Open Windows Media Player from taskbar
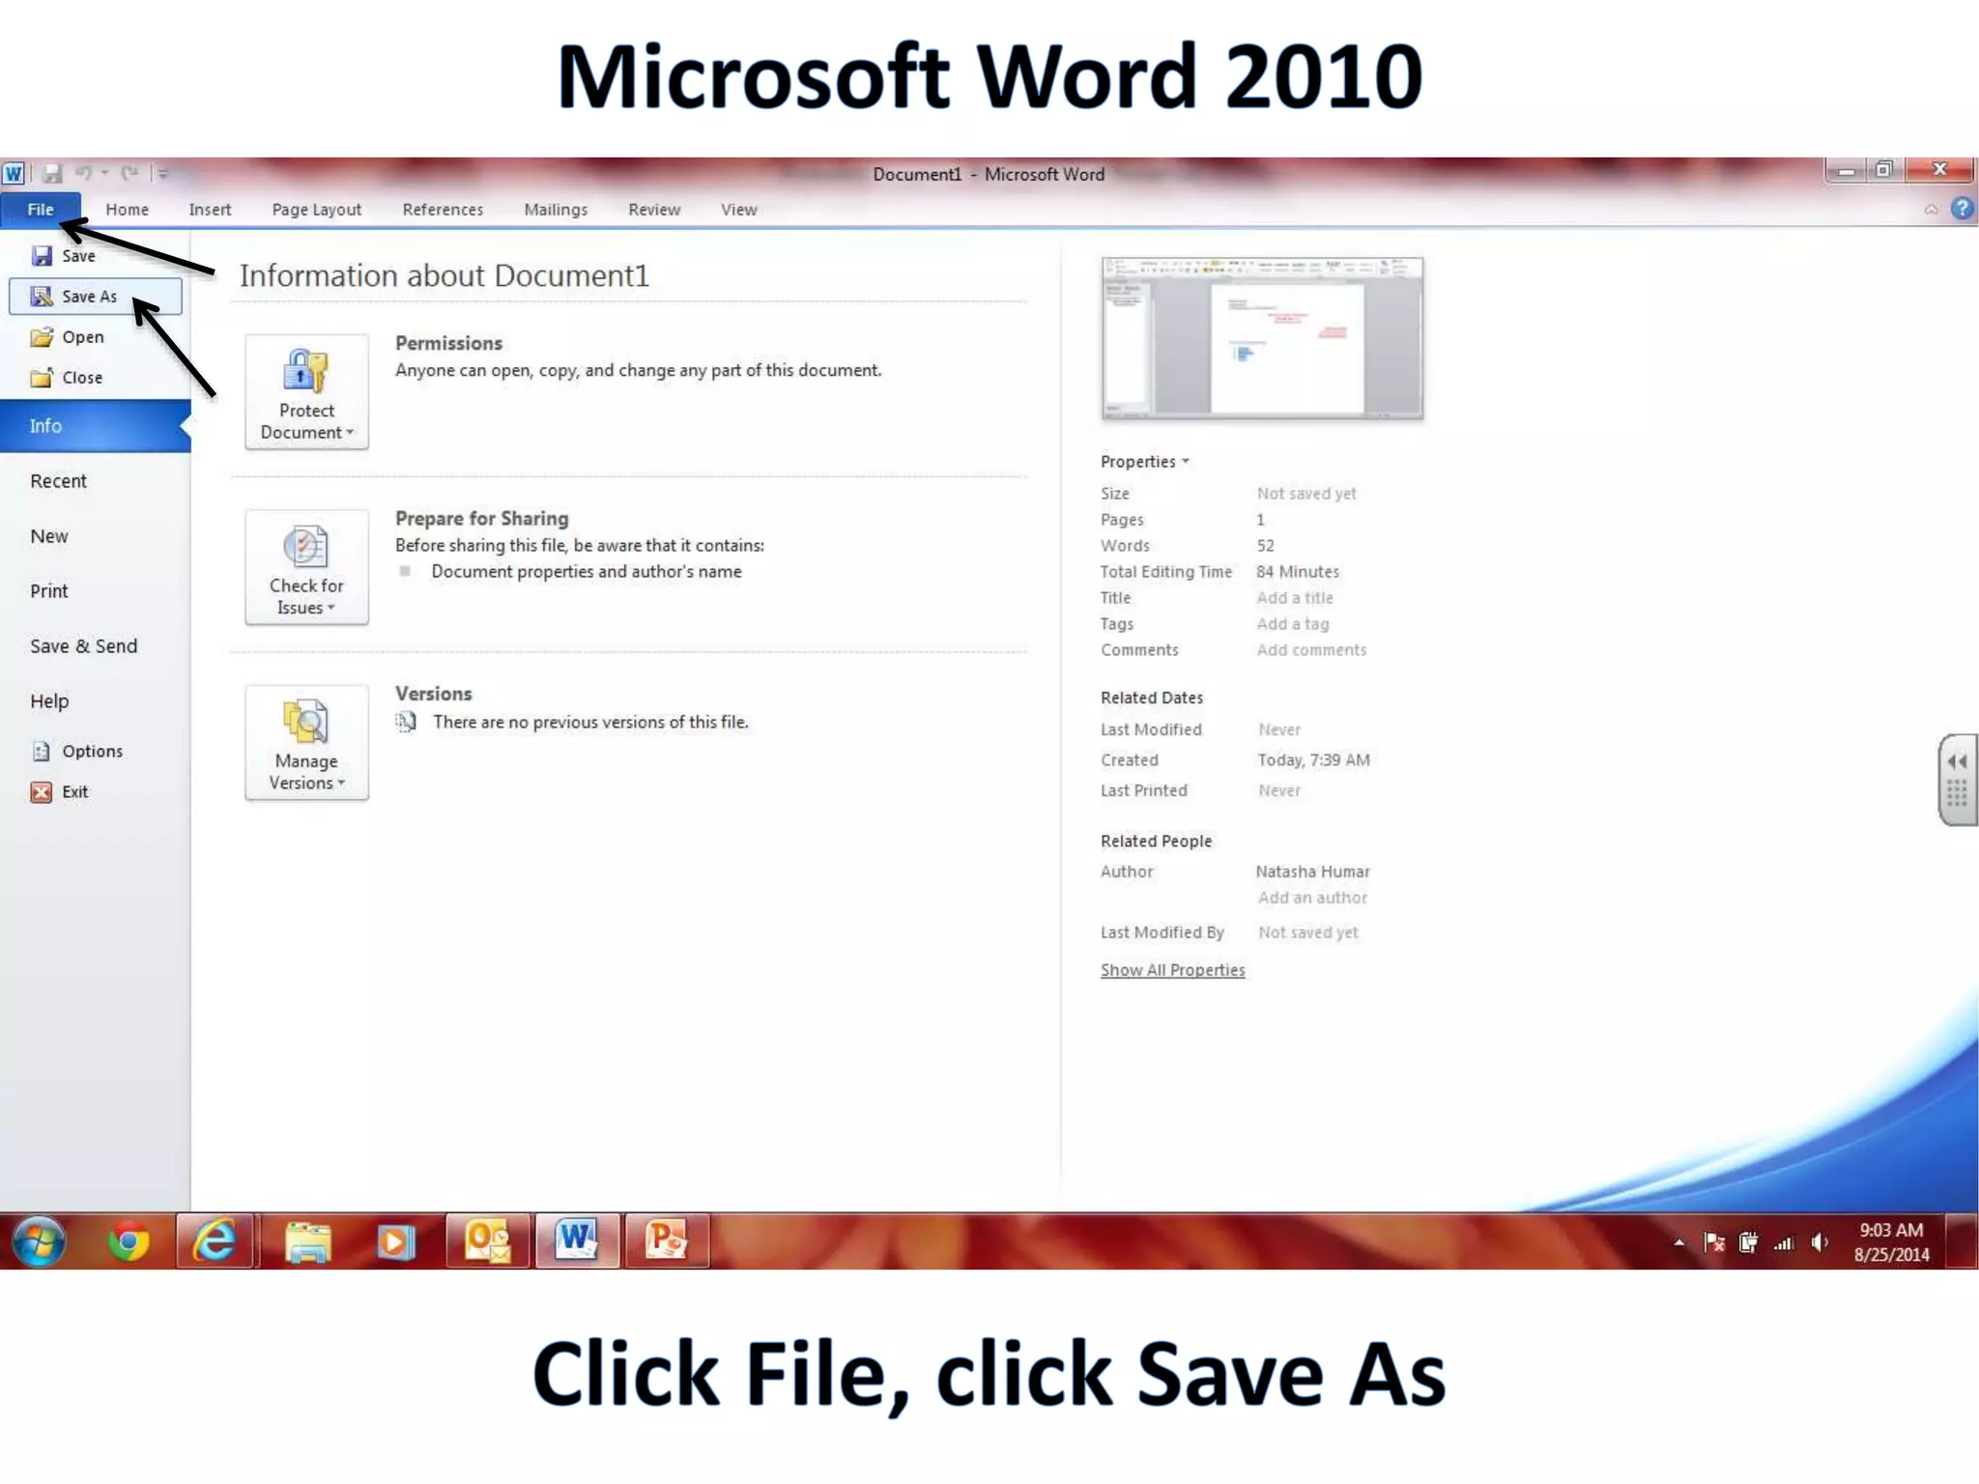This screenshot has height=1484, width=1979. [394, 1241]
